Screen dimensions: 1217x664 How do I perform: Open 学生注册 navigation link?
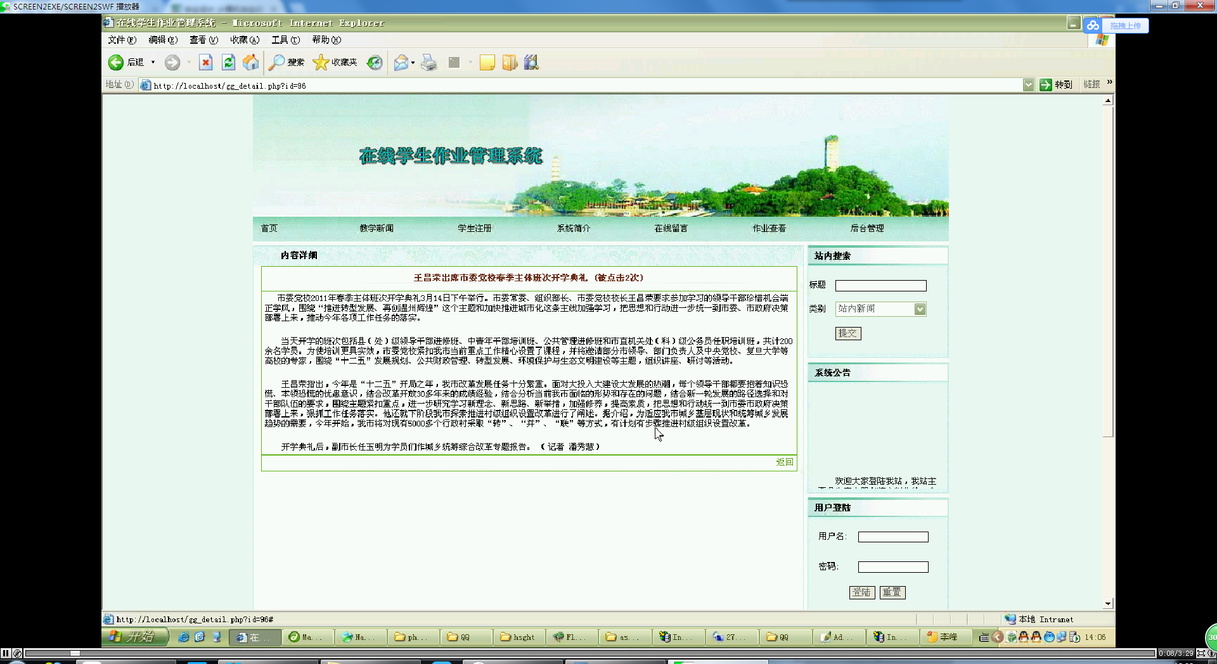[x=475, y=228]
